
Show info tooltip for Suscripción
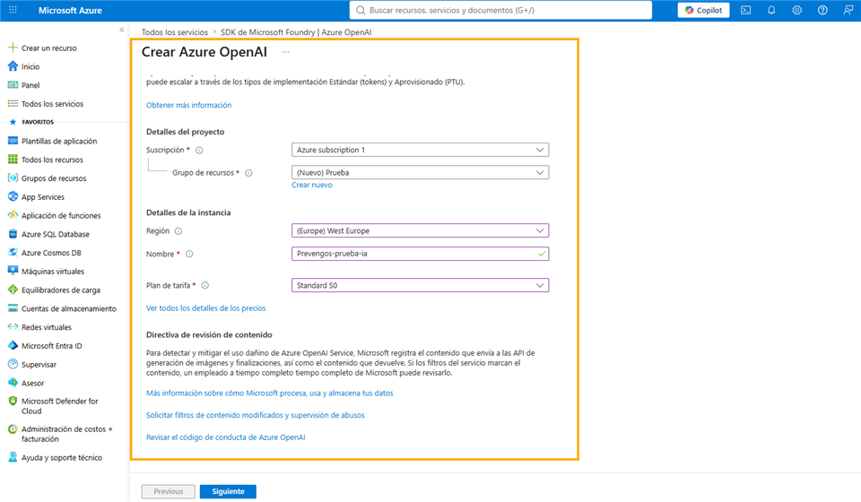tap(199, 151)
